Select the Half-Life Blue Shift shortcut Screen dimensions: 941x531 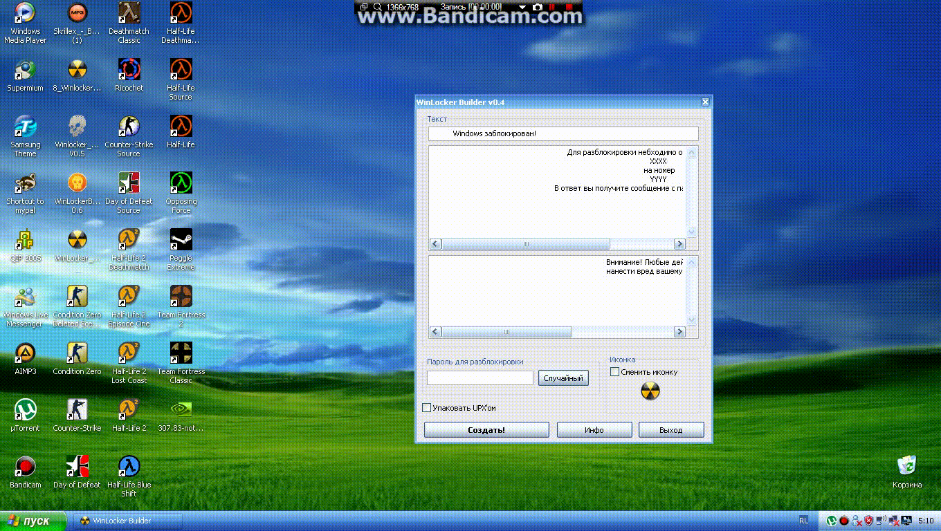129,476
